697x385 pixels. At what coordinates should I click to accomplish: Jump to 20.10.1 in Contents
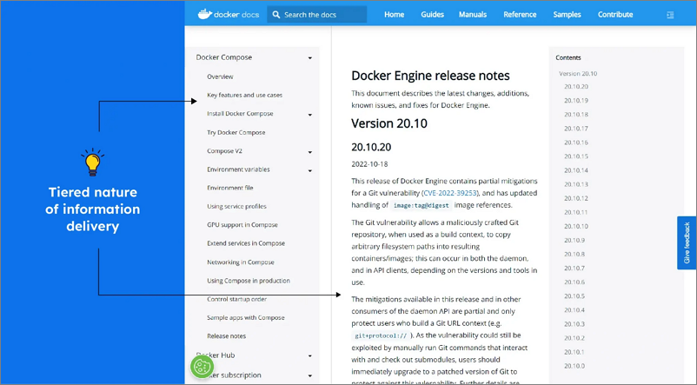click(574, 352)
